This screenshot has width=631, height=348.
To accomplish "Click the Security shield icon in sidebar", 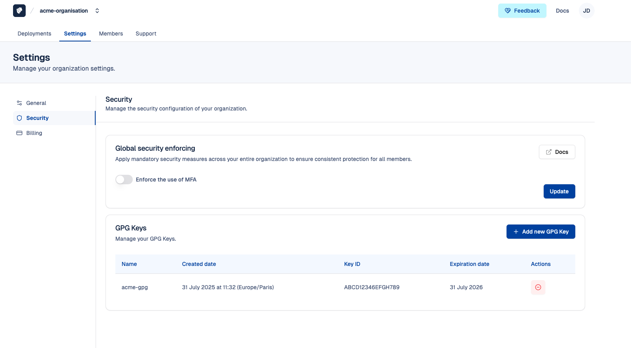I will [x=19, y=118].
